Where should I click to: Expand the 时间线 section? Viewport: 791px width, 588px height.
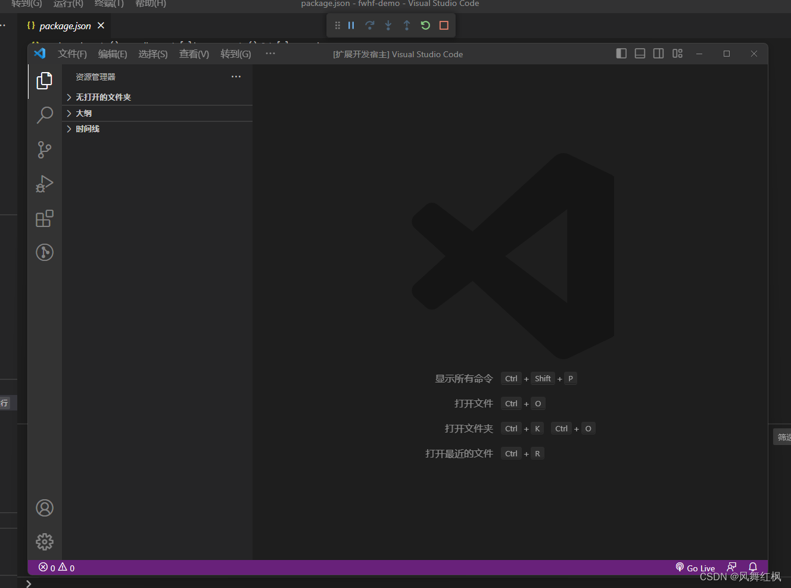point(157,129)
